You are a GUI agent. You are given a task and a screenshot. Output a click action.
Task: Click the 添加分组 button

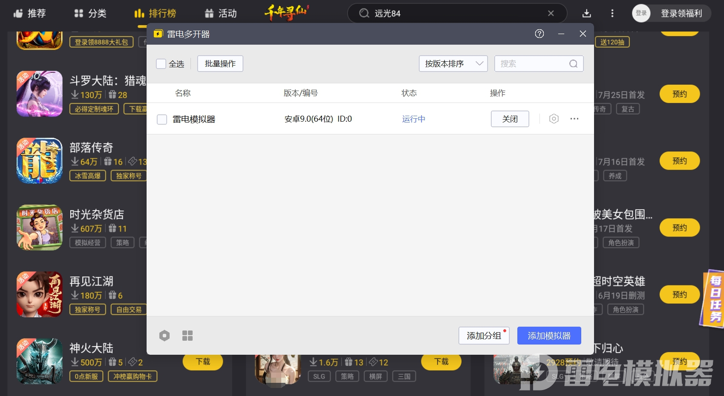tap(484, 336)
